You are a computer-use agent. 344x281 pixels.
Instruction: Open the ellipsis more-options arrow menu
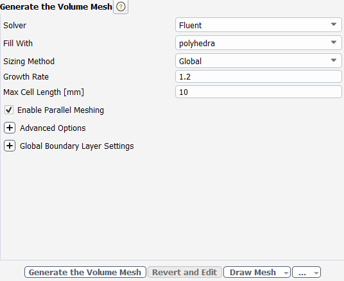316,273
